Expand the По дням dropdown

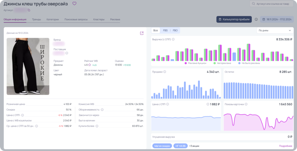[275, 30]
